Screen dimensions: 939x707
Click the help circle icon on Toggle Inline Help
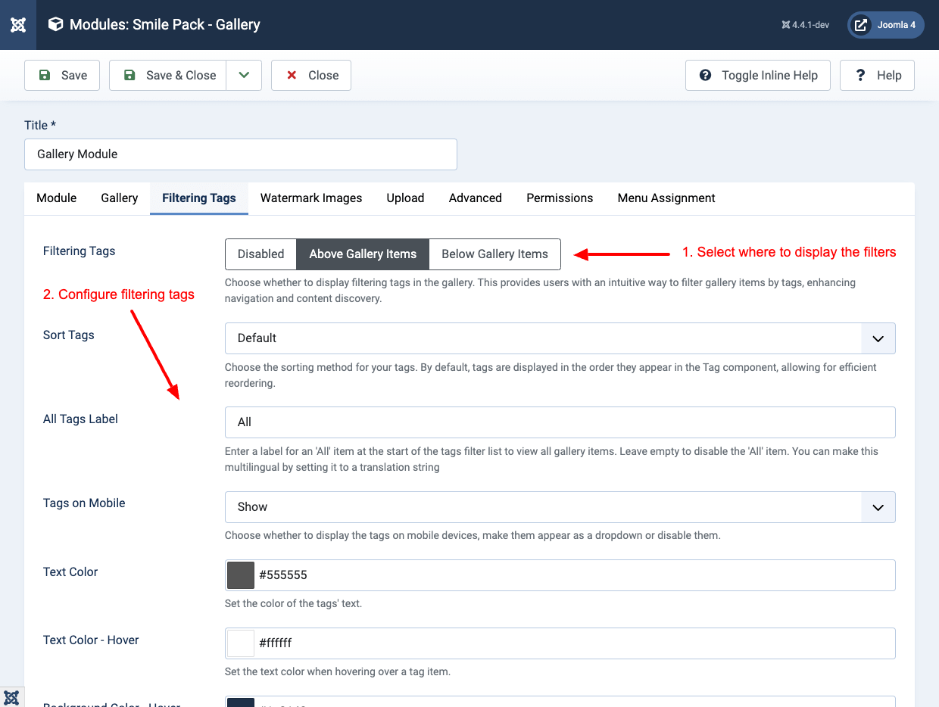[705, 75]
